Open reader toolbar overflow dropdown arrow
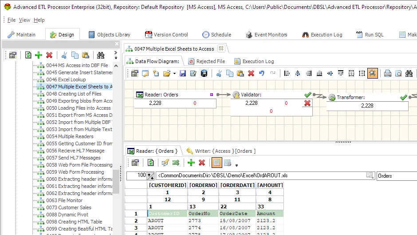 (x=236, y=165)
